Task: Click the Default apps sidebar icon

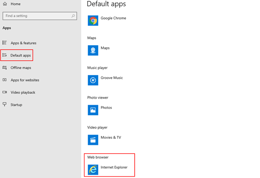Action: tap(5, 55)
